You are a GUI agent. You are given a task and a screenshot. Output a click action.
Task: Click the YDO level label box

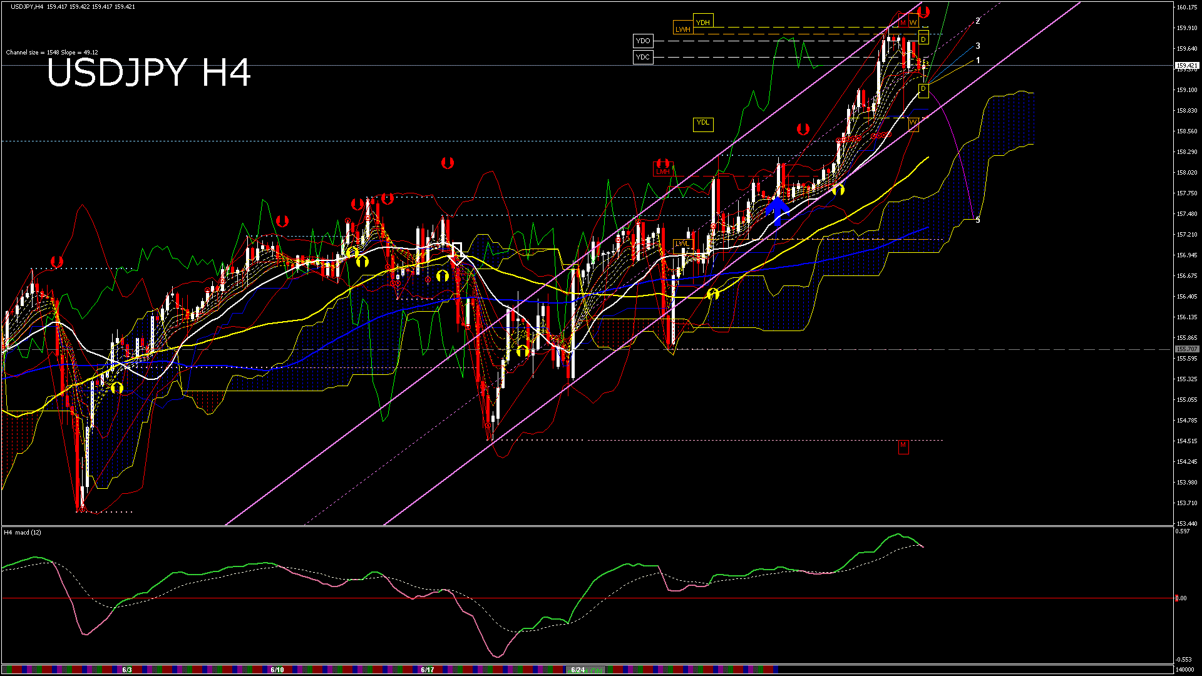pos(643,41)
